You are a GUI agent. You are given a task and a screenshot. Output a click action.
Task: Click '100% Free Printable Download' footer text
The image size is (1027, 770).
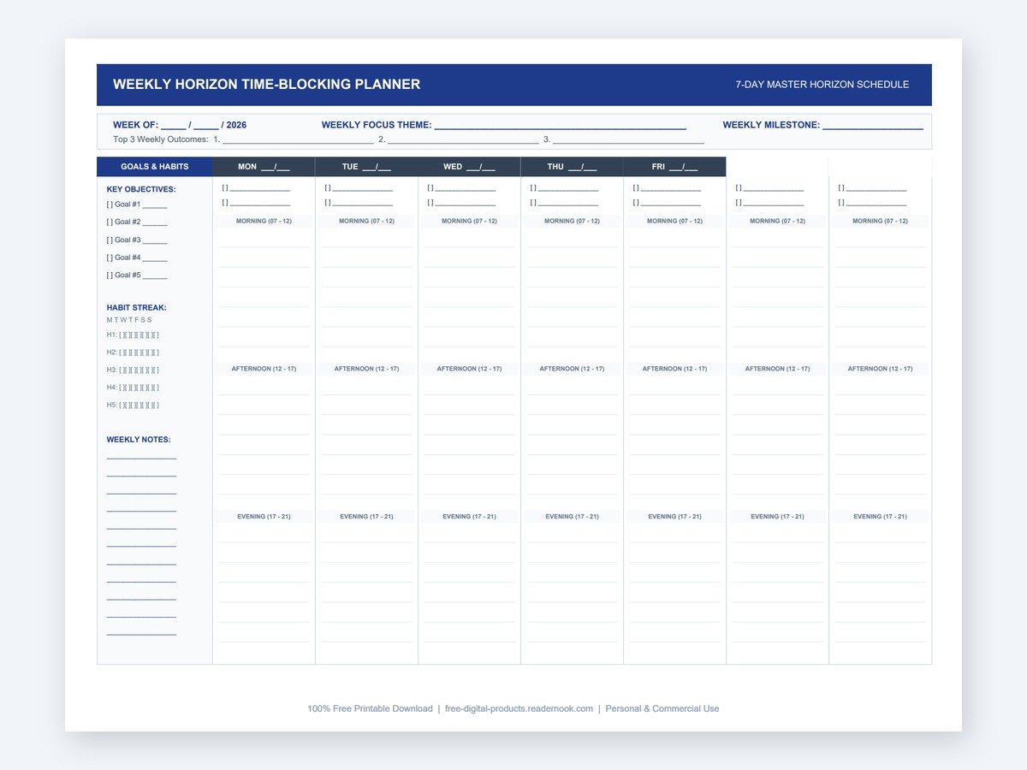370,708
